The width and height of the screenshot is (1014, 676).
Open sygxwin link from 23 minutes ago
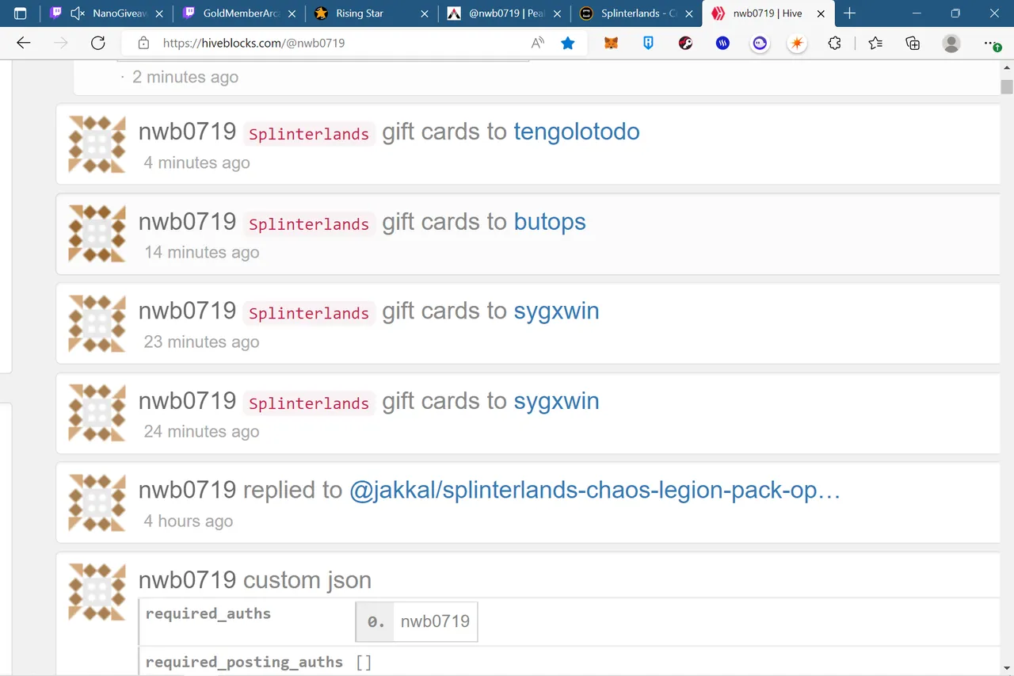[x=556, y=311]
